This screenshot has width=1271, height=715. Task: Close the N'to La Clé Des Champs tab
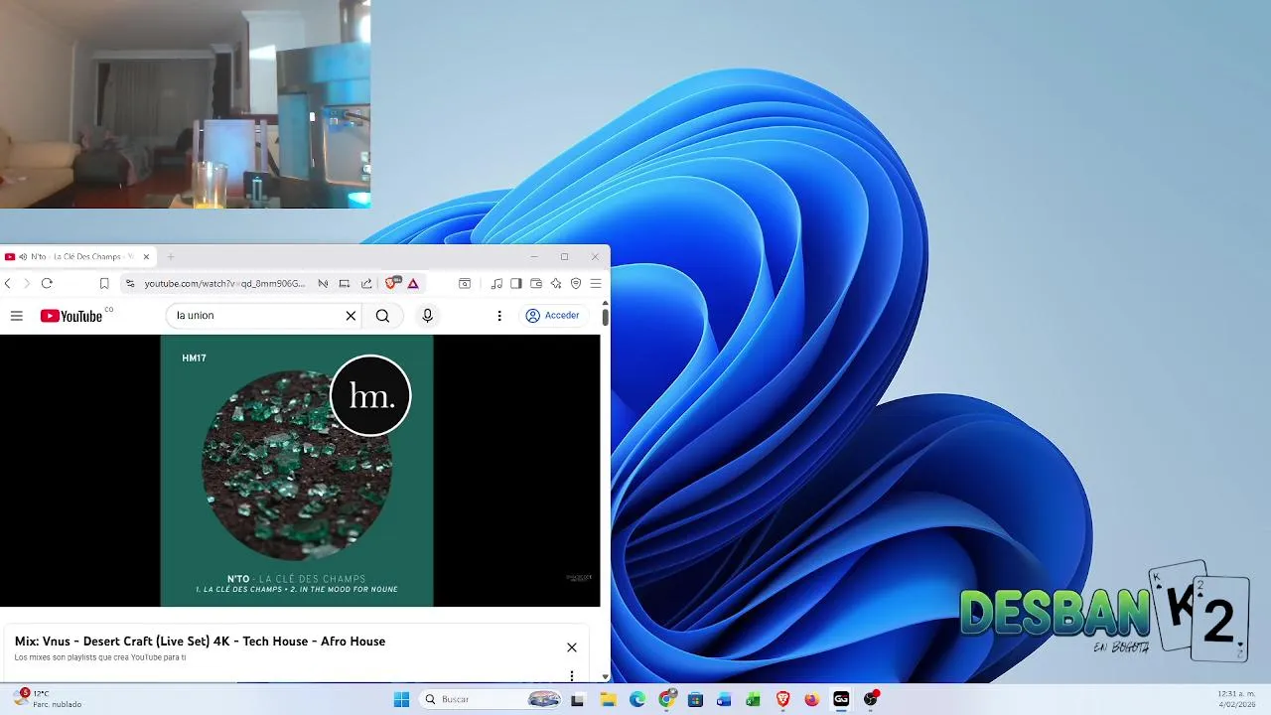point(146,256)
